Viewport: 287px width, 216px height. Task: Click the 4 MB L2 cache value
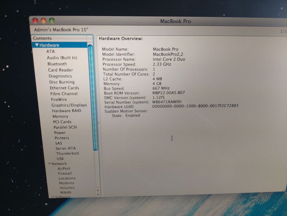pyautogui.click(x=157, y=79)
